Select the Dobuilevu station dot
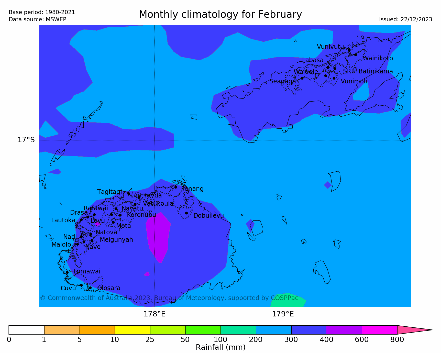Screen dimensions: 441x353 (186, 213)
